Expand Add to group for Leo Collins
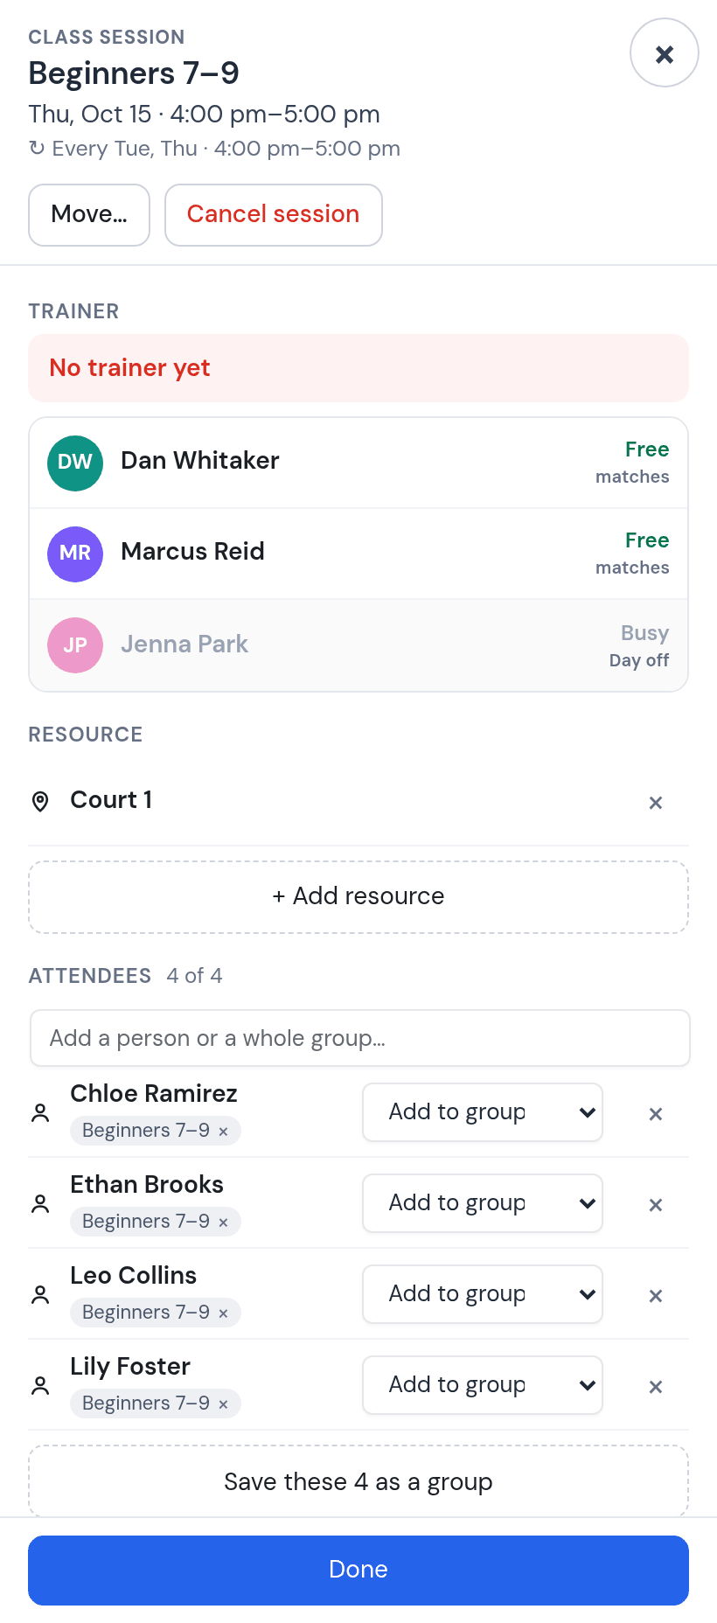 pos(483,1294)
